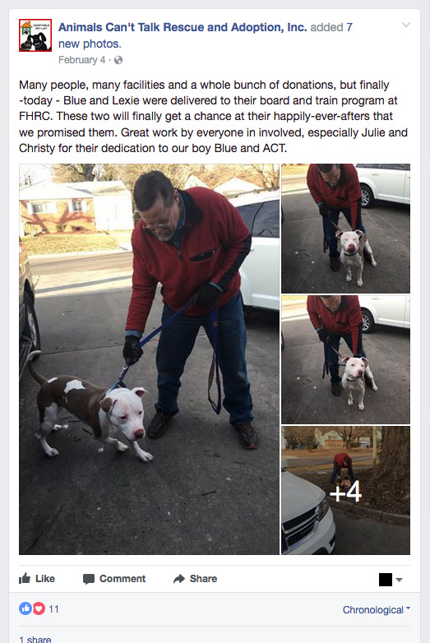Open the post options chevron menu
430x643 pixels.
click(406, 25)
